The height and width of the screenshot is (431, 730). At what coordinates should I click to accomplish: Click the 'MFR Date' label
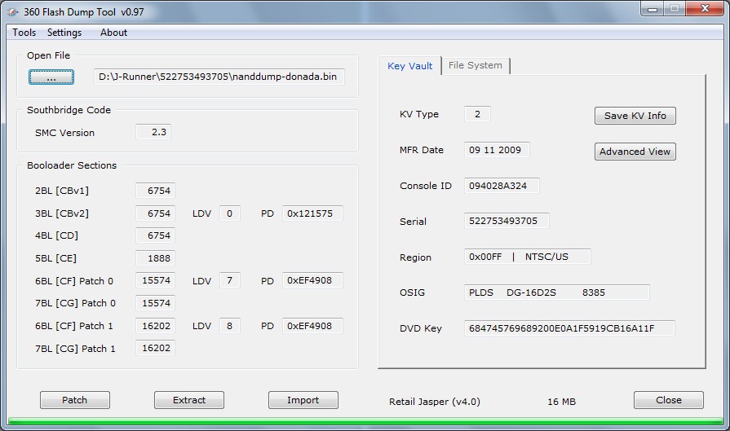(422, 150)
